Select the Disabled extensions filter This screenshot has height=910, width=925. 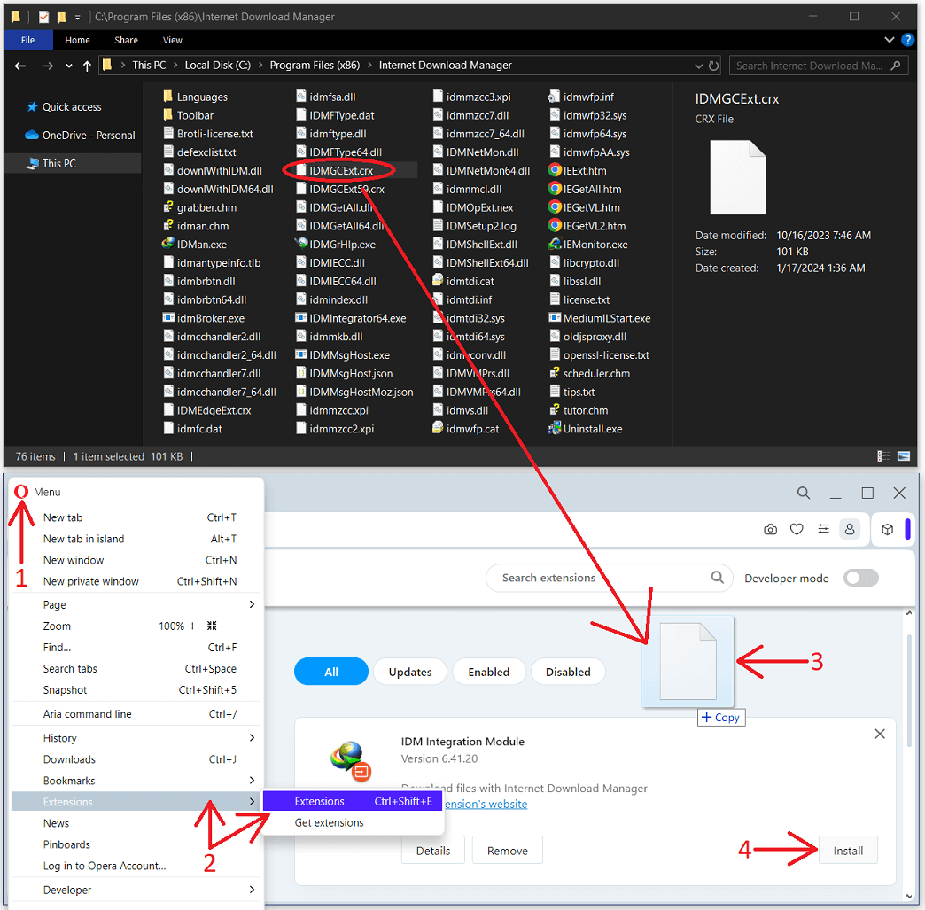click(568, 671)
